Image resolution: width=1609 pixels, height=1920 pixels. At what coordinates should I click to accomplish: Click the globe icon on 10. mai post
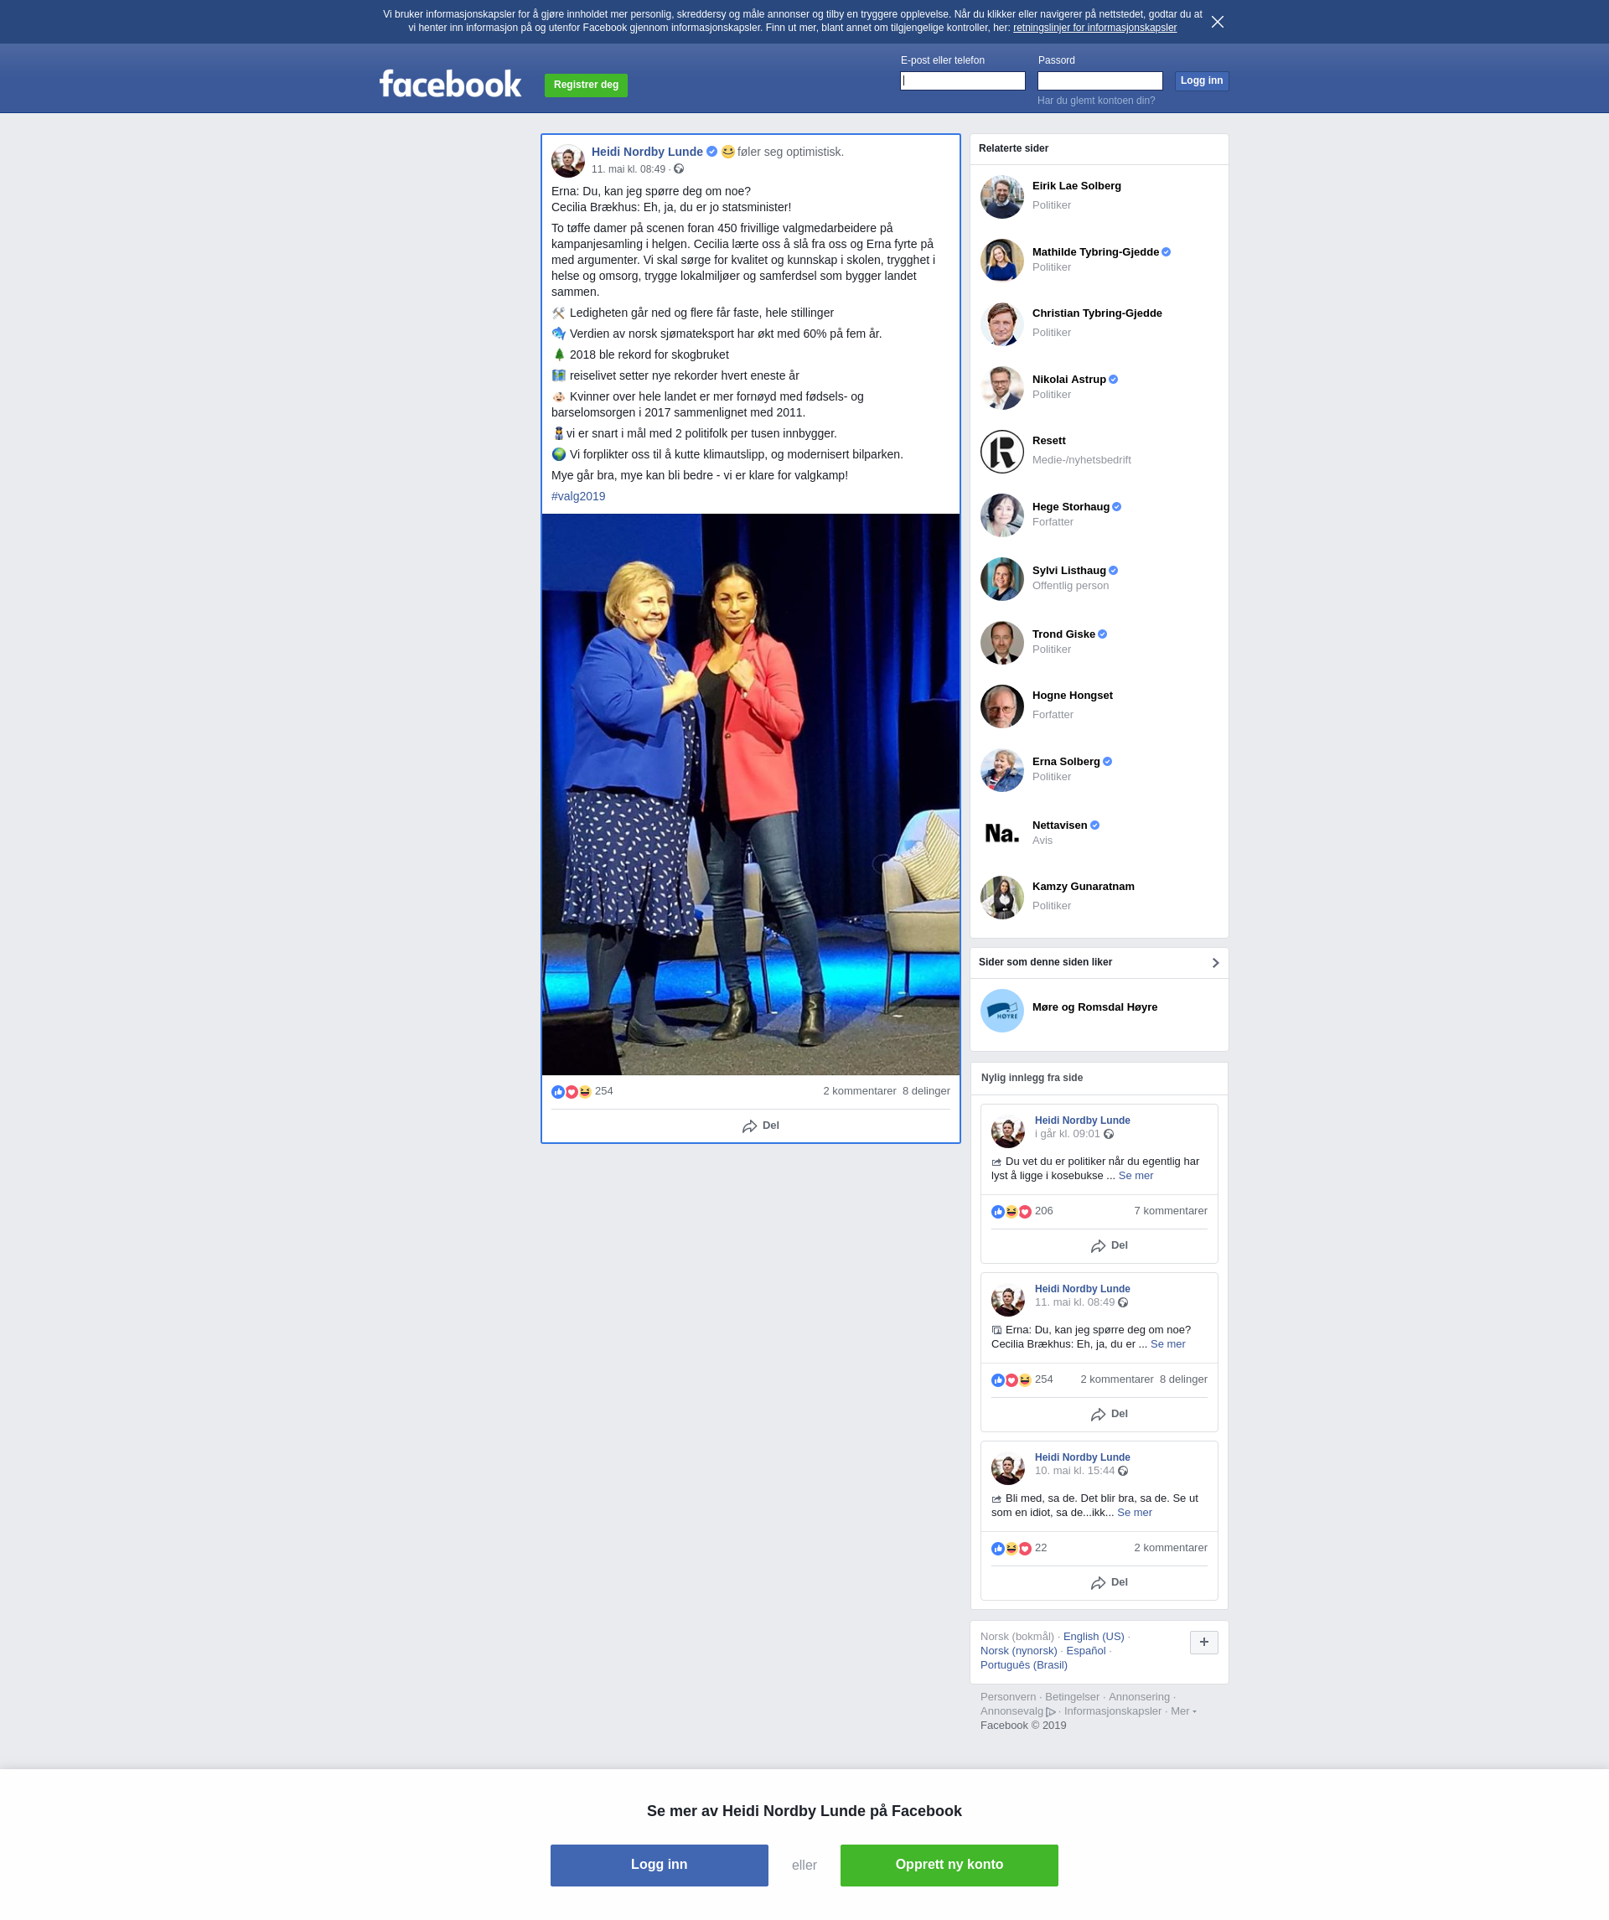tap(1123, 1471)
